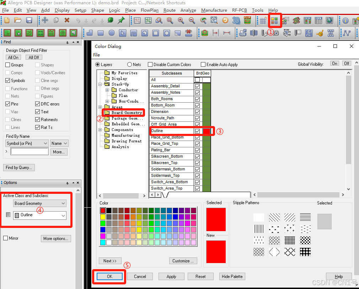This screenshot has width=359, height=289.
Task: Expand the Areas tree node
Action: click(100, 107)
